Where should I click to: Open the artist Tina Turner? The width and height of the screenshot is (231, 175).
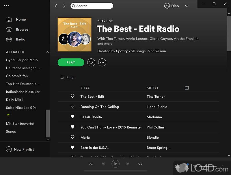(156, 96)
